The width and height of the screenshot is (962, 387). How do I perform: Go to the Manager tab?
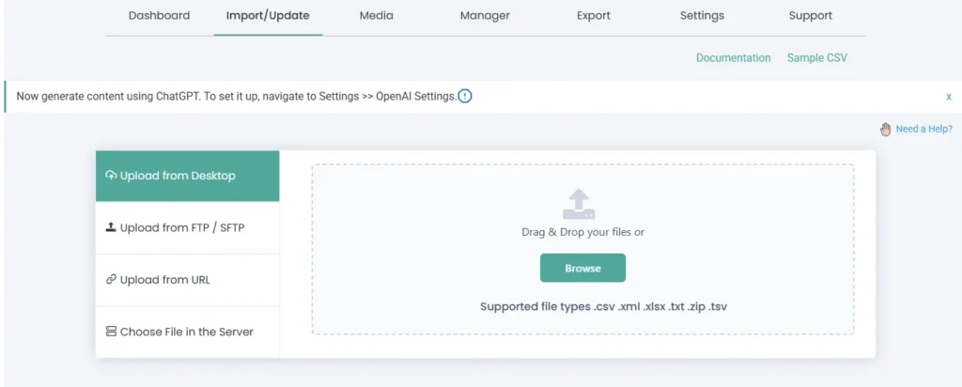click(x=485, y=16)
